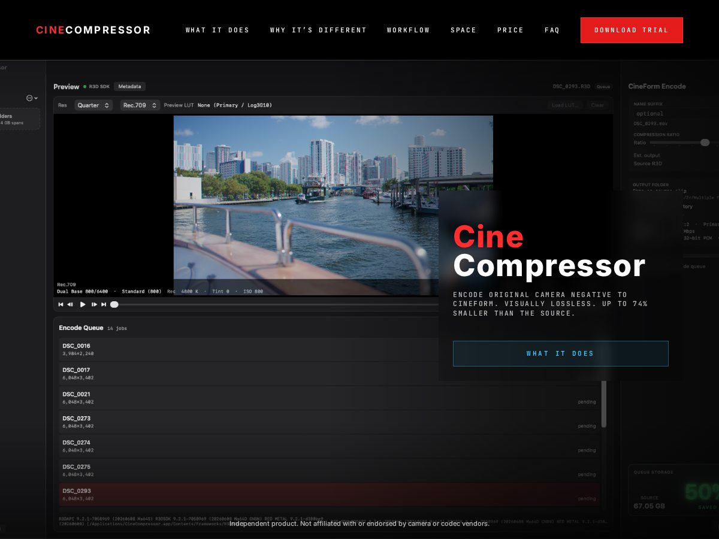Select DSC_0274 in the encode queue
This screenshot has width=719, height=539.
tap(330, 446)
